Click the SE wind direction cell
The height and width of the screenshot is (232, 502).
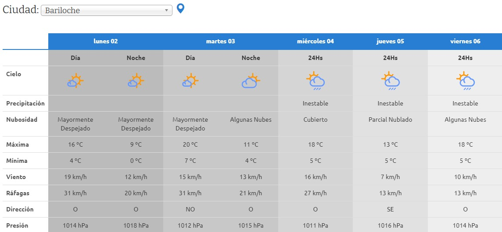pyautogui.click(x=390, y=209)
